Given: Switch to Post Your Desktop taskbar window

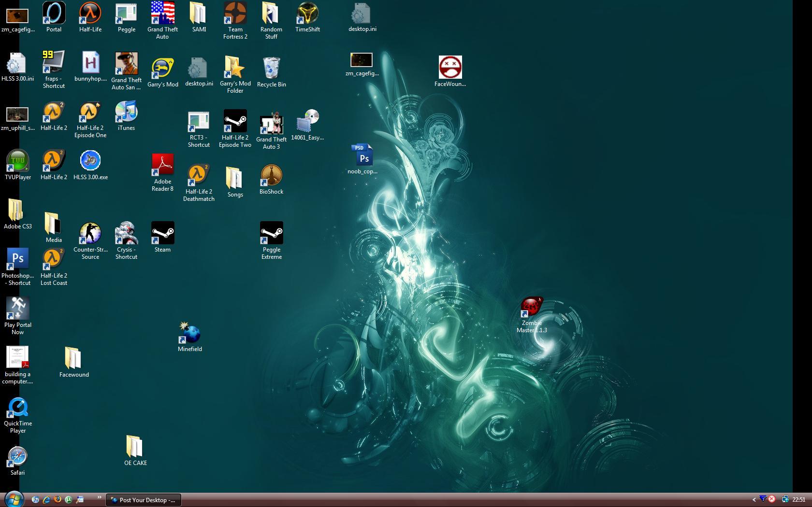Looking at the screenshot, I should click(144, 500).
